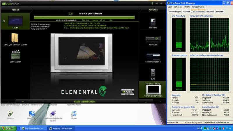This screenshot has height=131, width=233.
Task: Click the Elemental logo
Action: coord(84,91)
